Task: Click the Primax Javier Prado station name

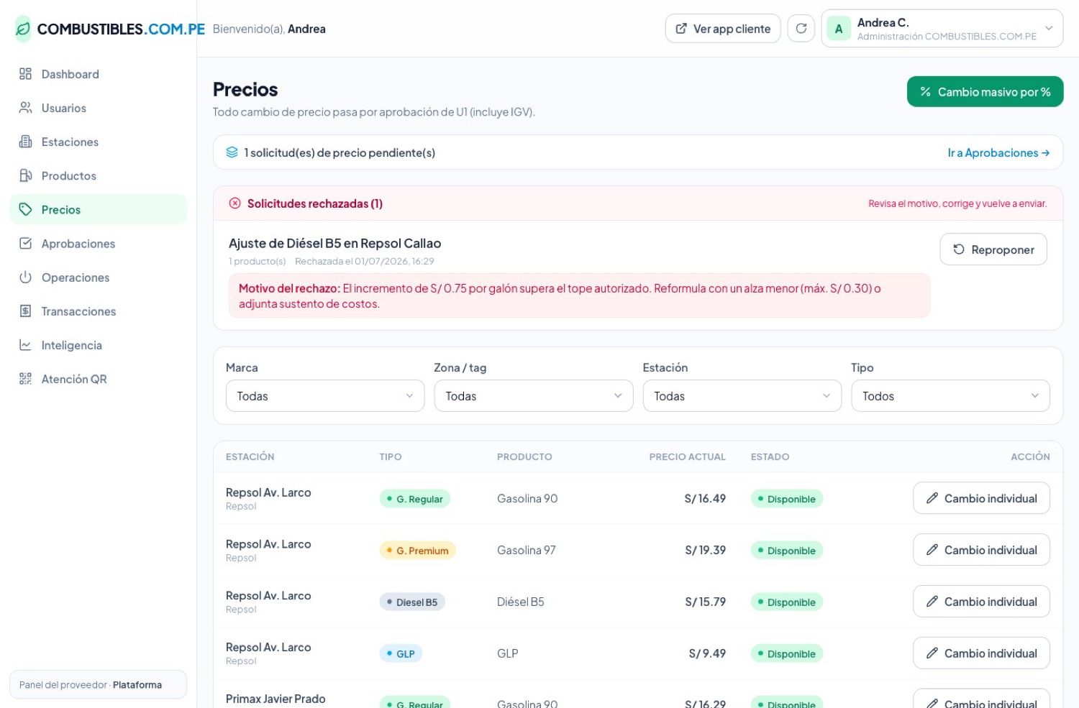Action: 276,699
